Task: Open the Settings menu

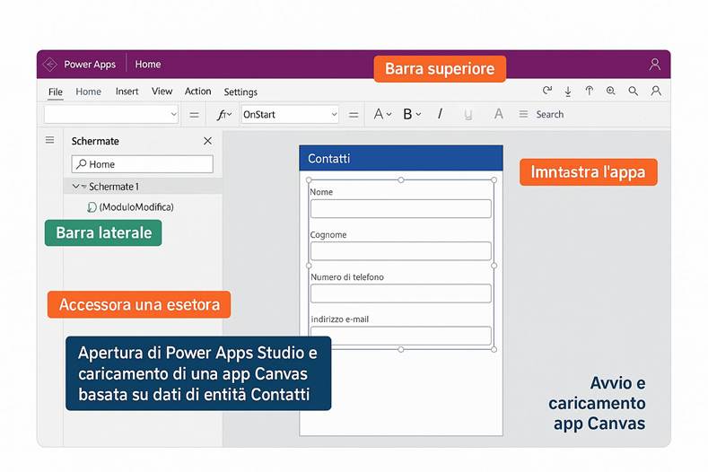Action: [240, 92]
